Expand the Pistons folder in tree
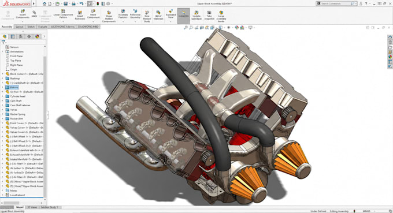 [x=3, y=87]
